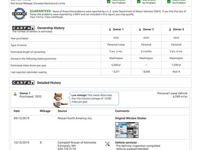Click the Year purchased row label
200x150 pixels.
[x=19, y=39]
